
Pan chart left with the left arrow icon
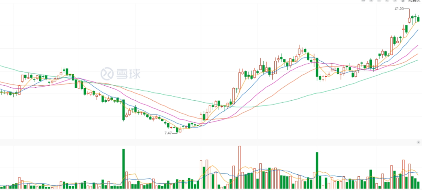(386, 1)
